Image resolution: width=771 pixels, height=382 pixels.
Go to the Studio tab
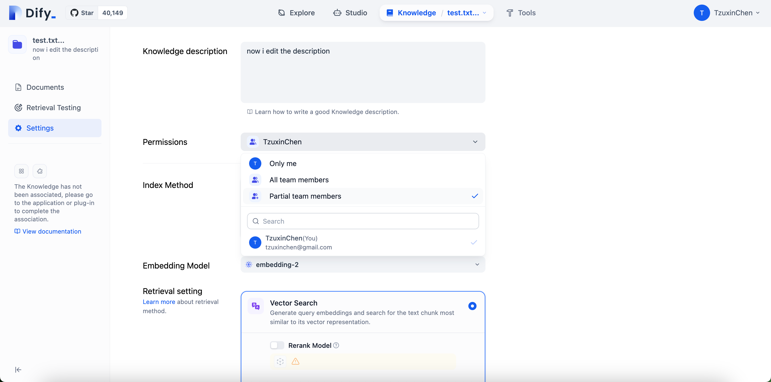[350, 13]
